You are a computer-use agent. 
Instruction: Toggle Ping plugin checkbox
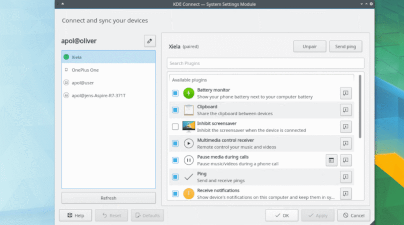(x=175, y=177)
